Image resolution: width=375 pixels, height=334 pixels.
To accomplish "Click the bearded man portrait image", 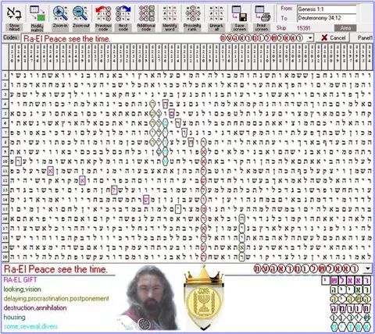I will pyautogui.click(x=148, y=298).
